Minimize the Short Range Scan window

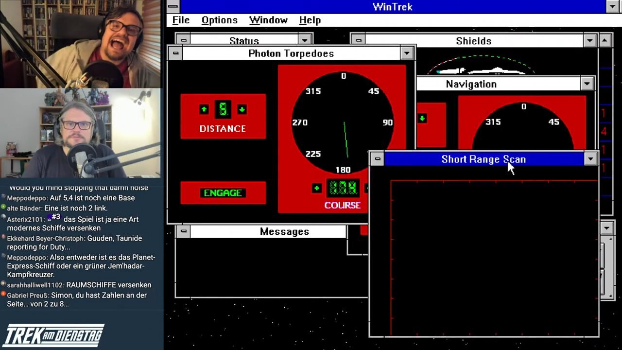click(x=590, y=159)
